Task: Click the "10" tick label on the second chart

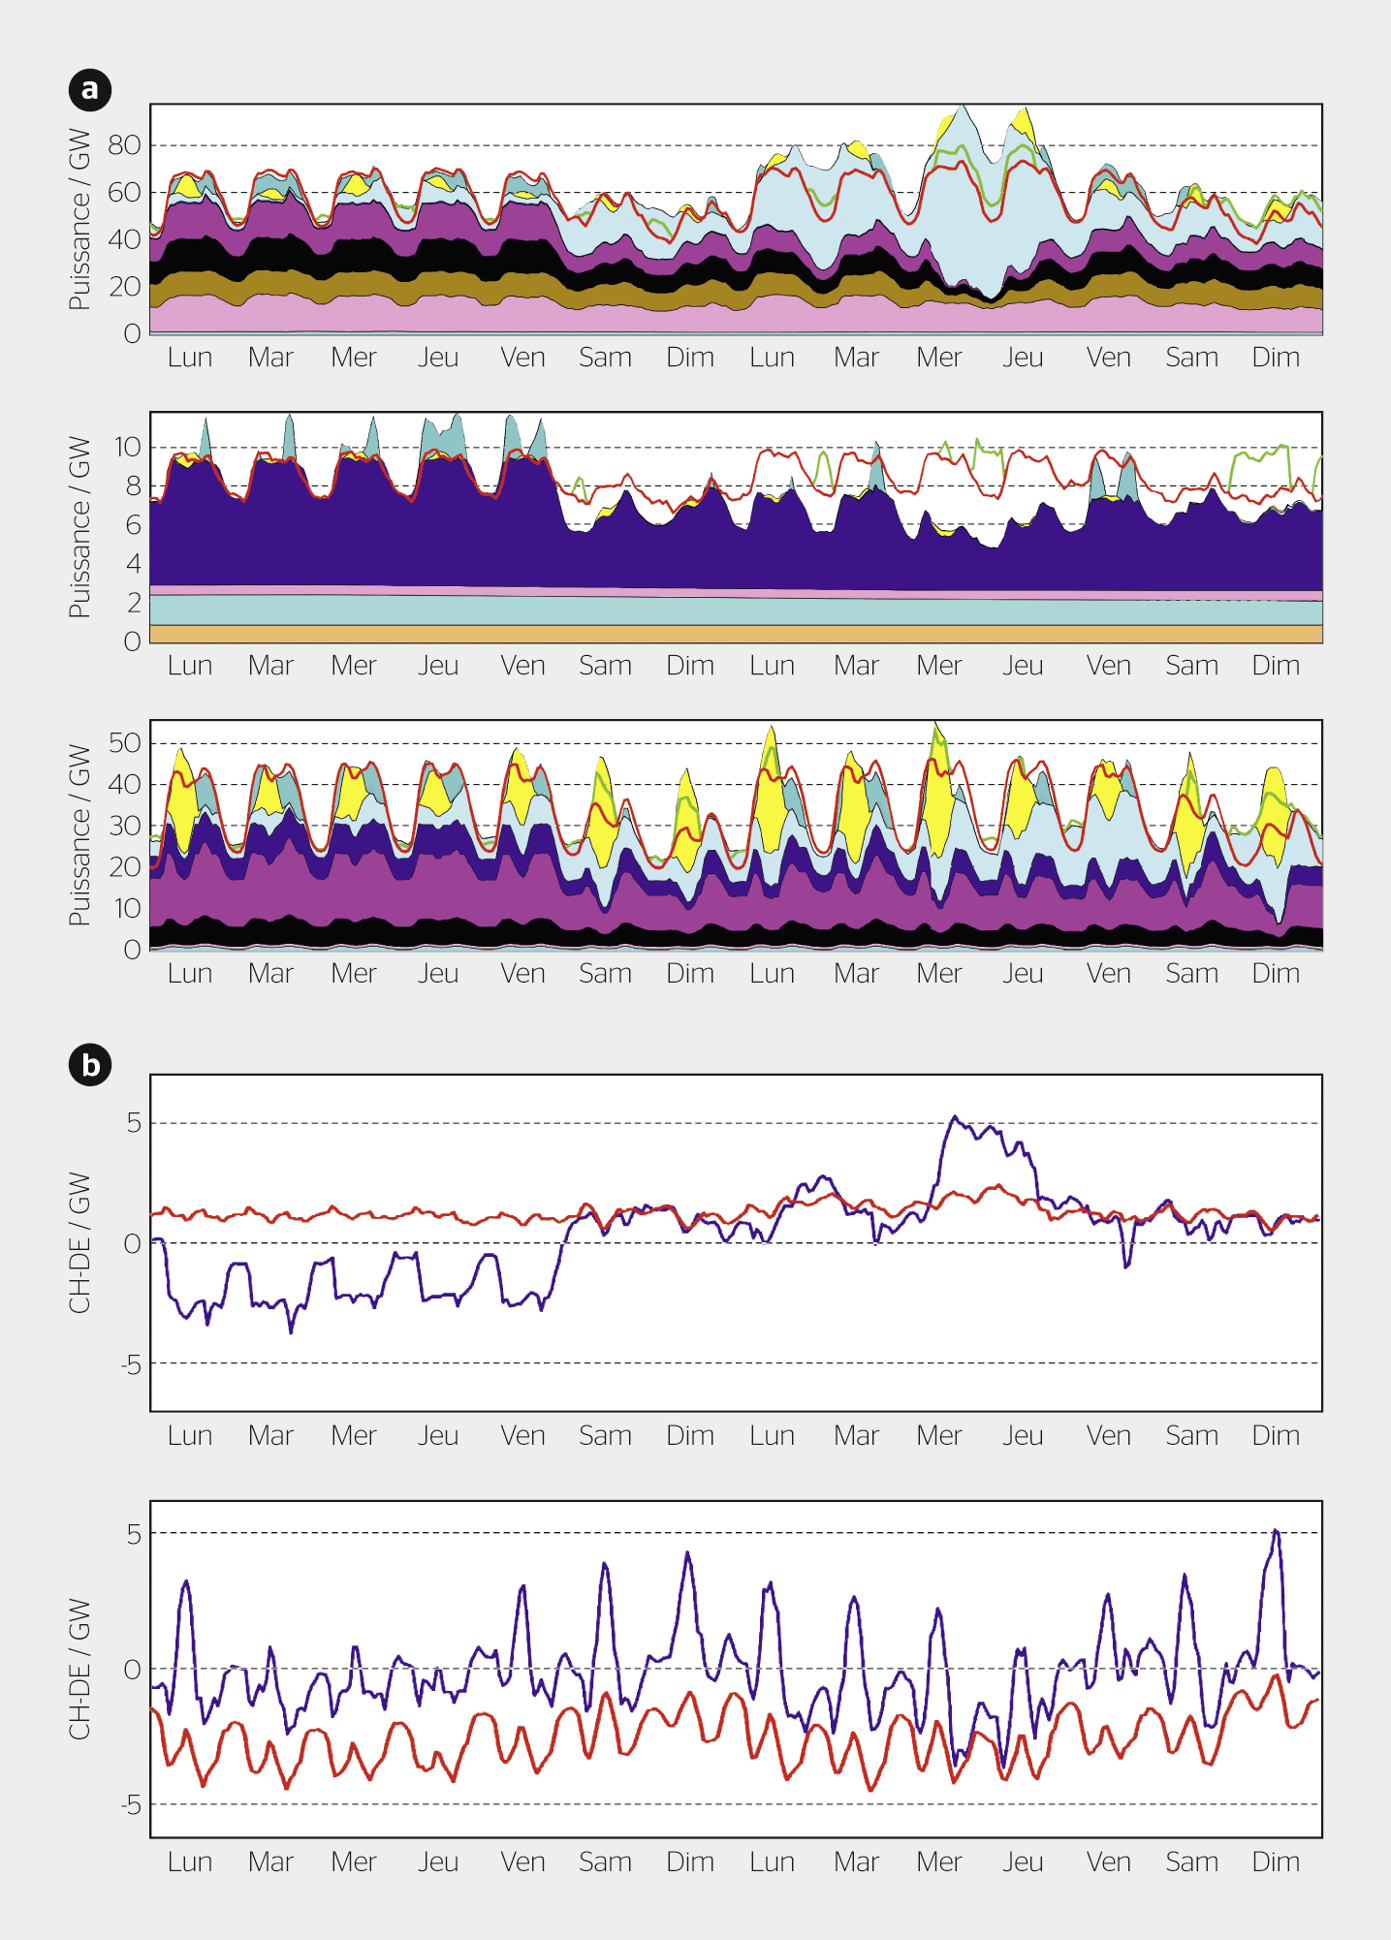Action: click(x=127, y=448)
